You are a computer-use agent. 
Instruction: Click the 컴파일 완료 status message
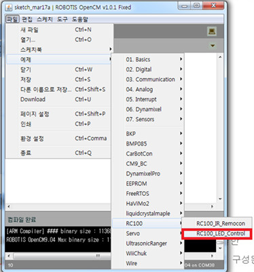tap(22, 220)
